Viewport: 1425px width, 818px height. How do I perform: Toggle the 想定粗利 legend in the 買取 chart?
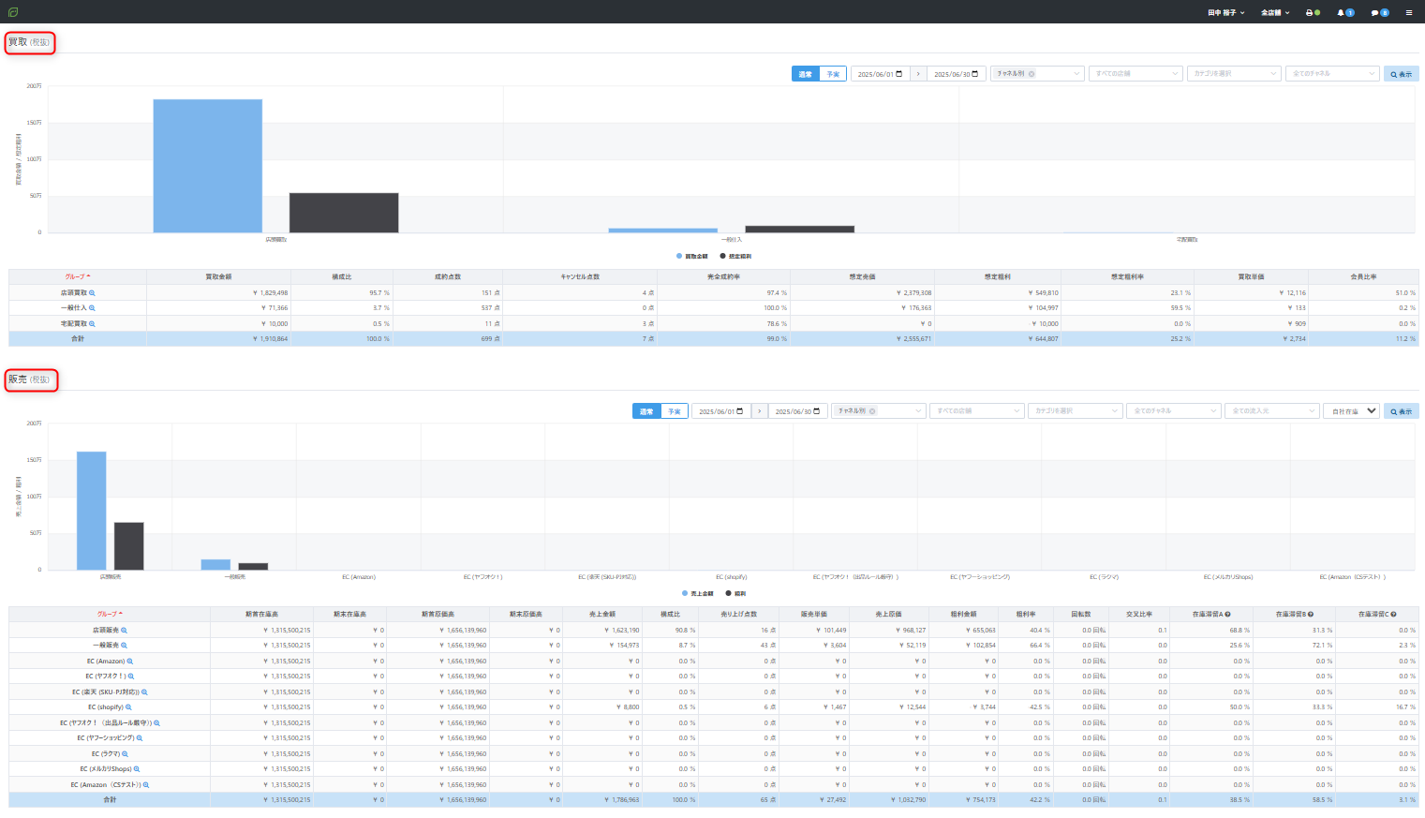735,256
